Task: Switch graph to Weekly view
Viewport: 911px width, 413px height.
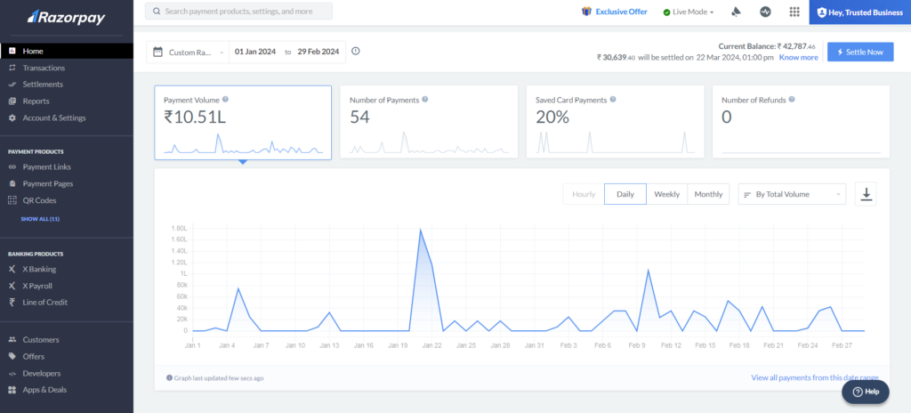Action: (x=666, y=194)
